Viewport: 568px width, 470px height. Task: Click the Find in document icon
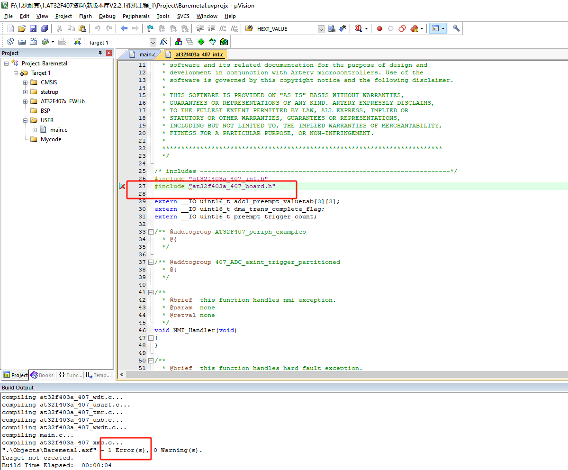point(332,28)
